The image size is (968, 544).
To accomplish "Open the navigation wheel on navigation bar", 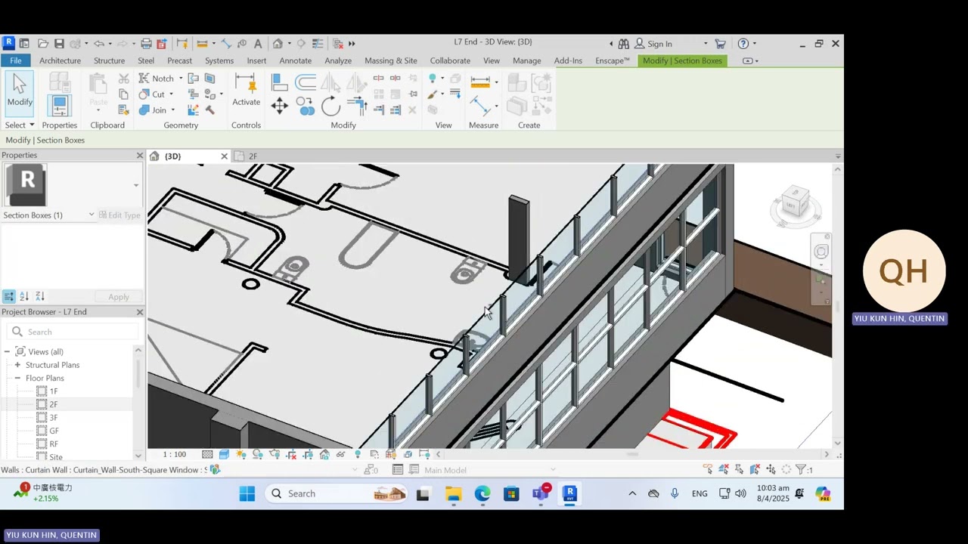I will (x=821, y=252).
